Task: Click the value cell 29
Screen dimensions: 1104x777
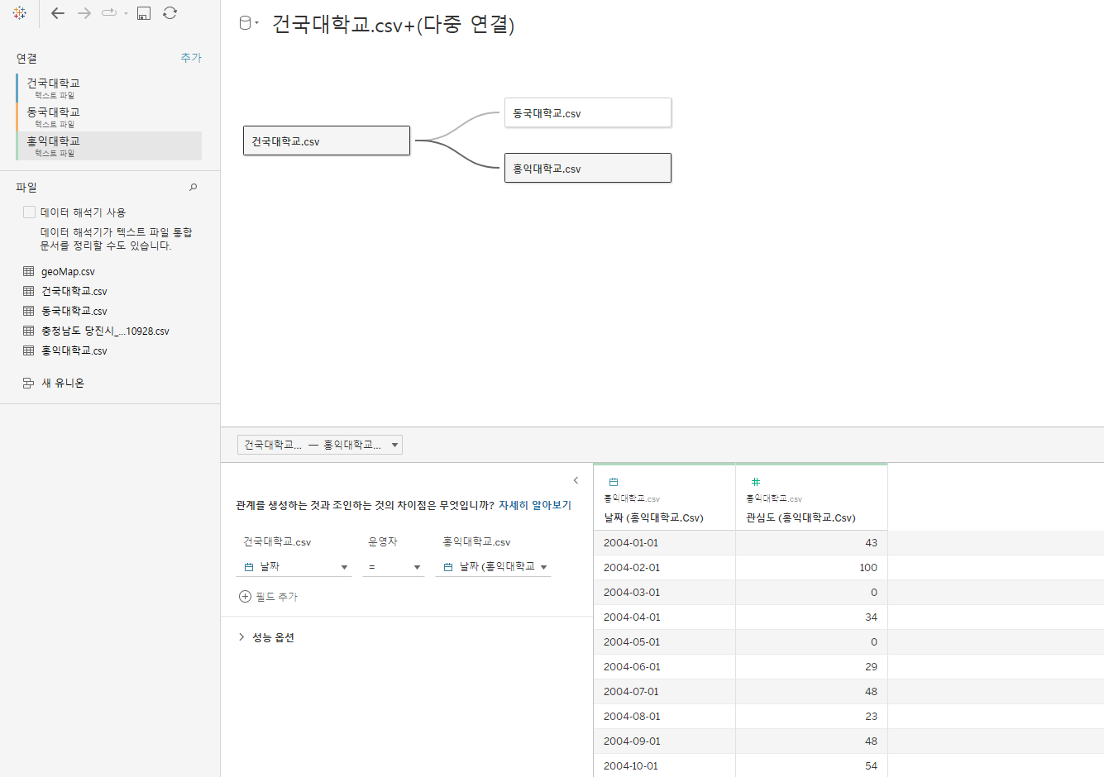Action: [x=811, y=667]
